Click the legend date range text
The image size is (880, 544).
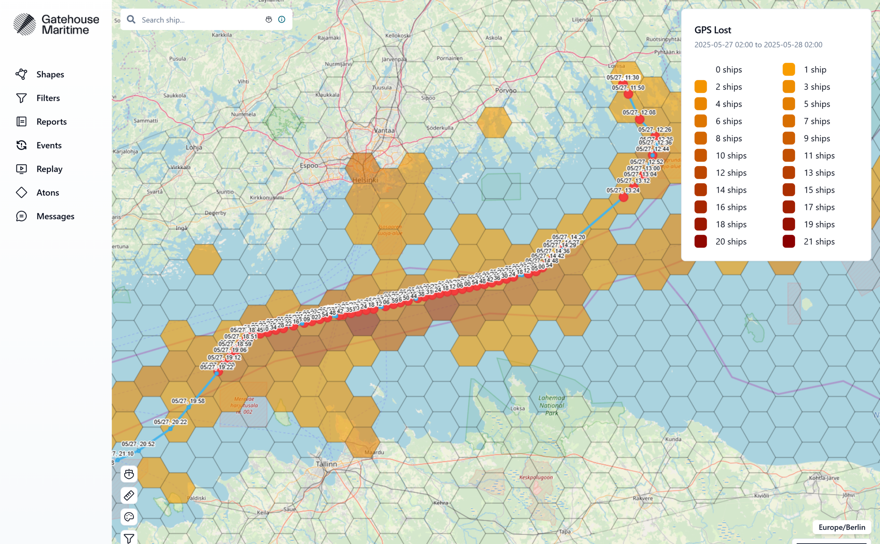758,45
